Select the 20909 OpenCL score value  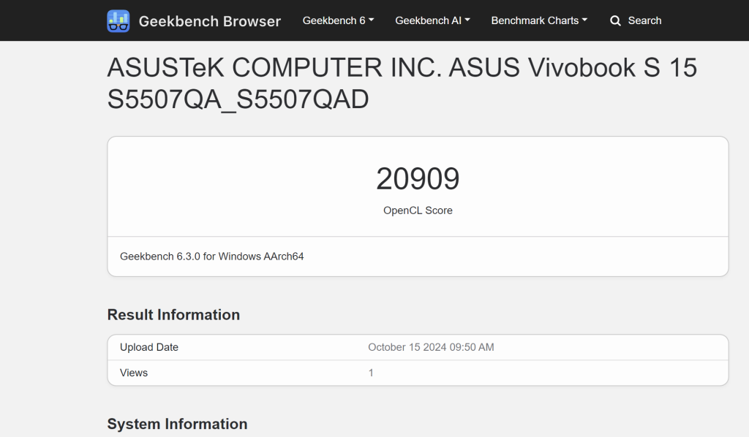pyautogui.click(x=418, y=178)
